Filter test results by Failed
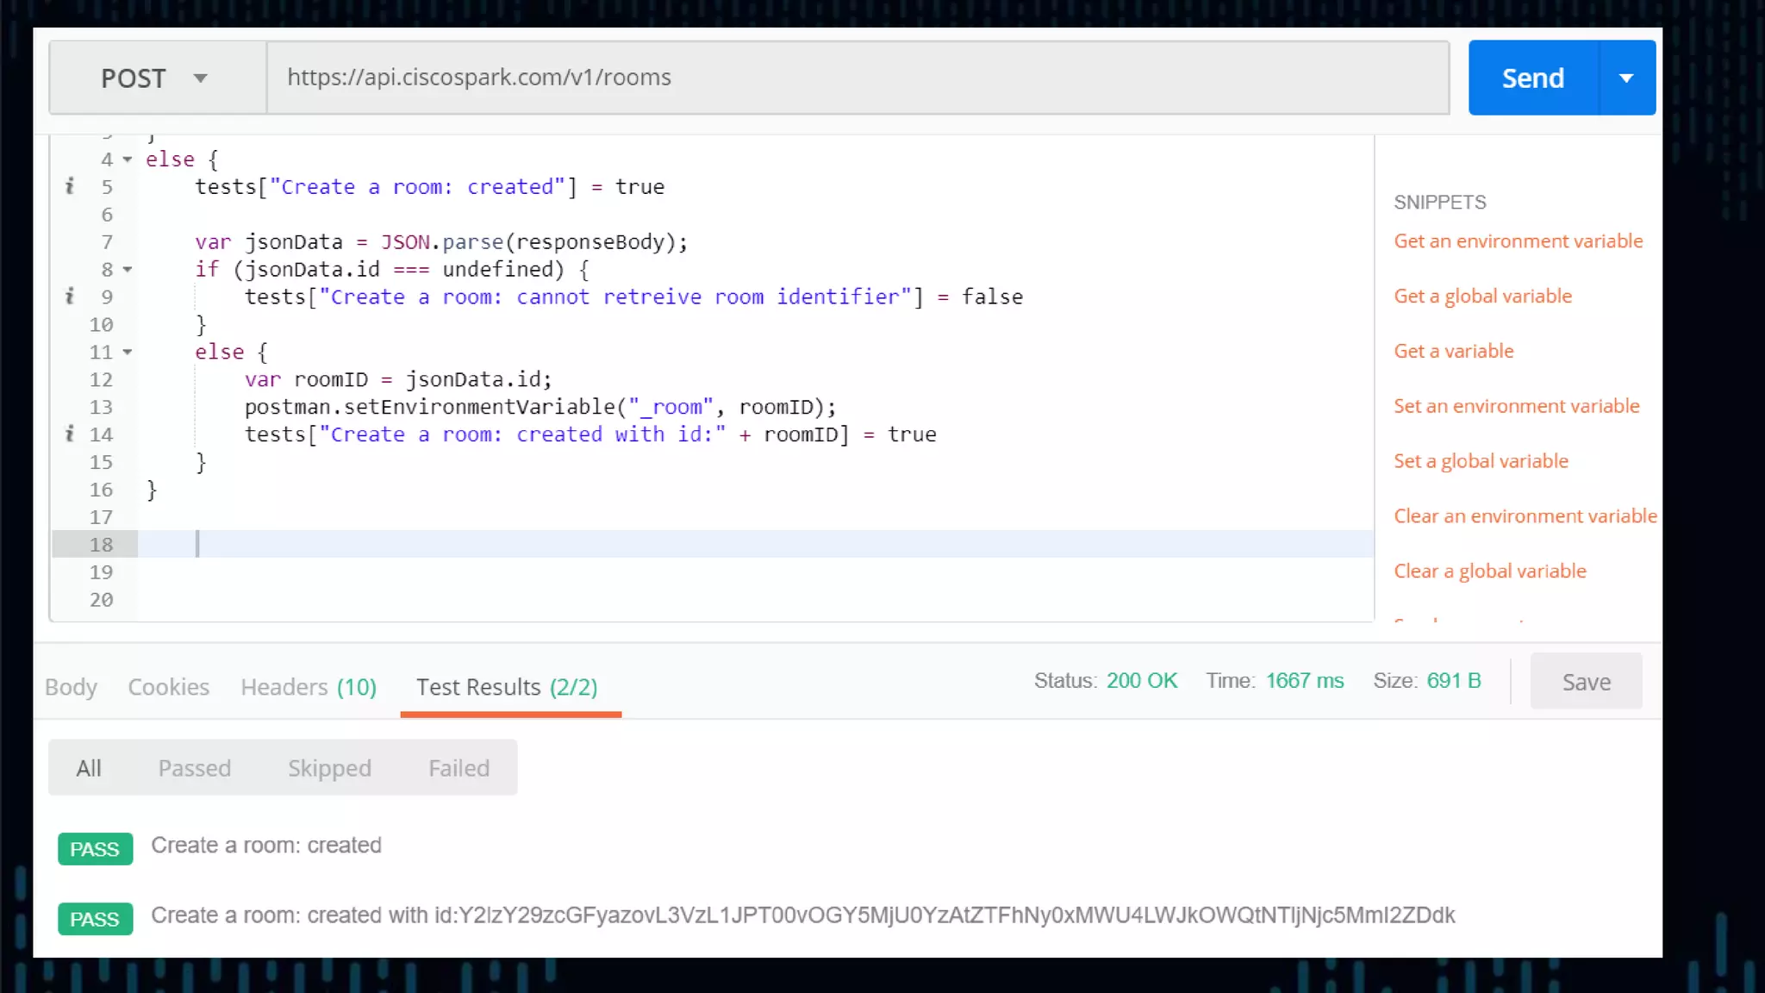This screenshot has height=993, width=1765. click(458, 768)
